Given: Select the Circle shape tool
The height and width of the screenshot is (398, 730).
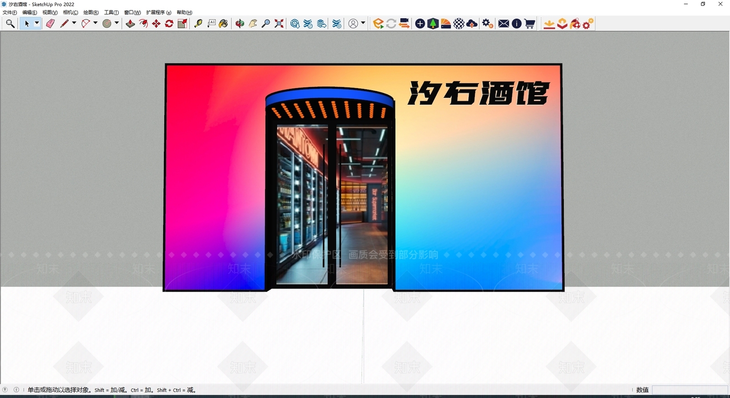Looking at the screenshot, I should [107, 24].
